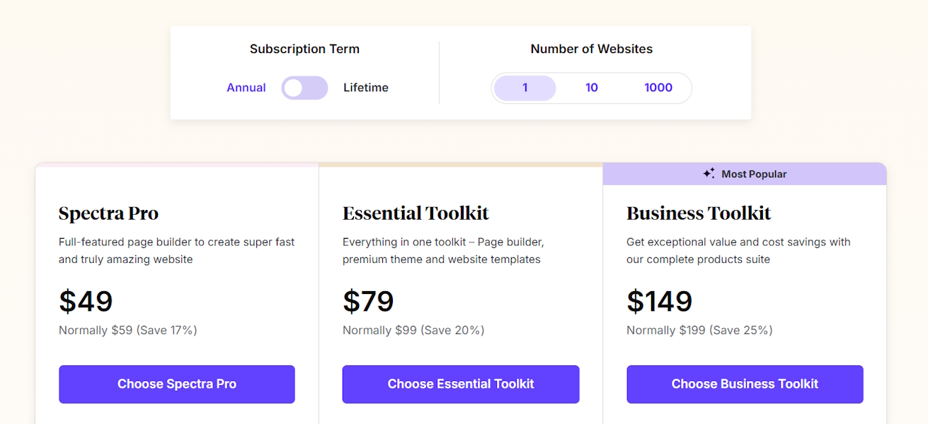Click the Number of Websites label
This screenshot has width=928, height=424.
click(591, 49)
